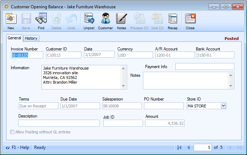Click the record number box showing 5

pyautogui.click(x=203, y=147)
